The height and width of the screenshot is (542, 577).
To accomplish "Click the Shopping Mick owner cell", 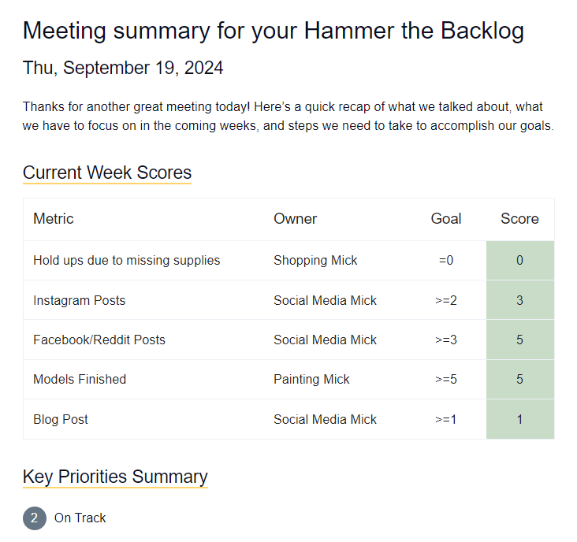I will click(315, 260).
